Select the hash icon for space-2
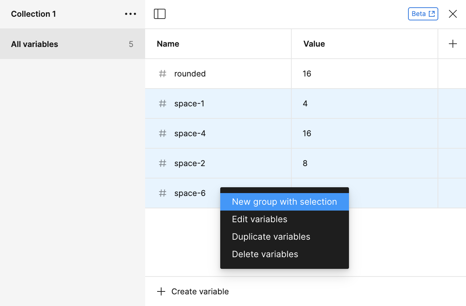The image size is (466, 306). click(x=162, y=163)
